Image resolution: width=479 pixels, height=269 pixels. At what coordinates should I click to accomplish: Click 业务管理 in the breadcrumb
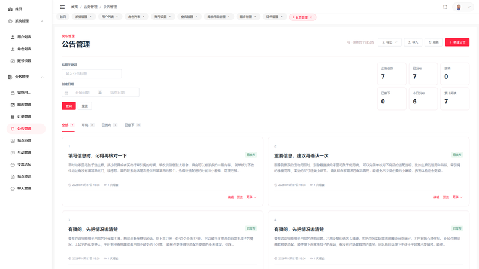coord(90,7)
